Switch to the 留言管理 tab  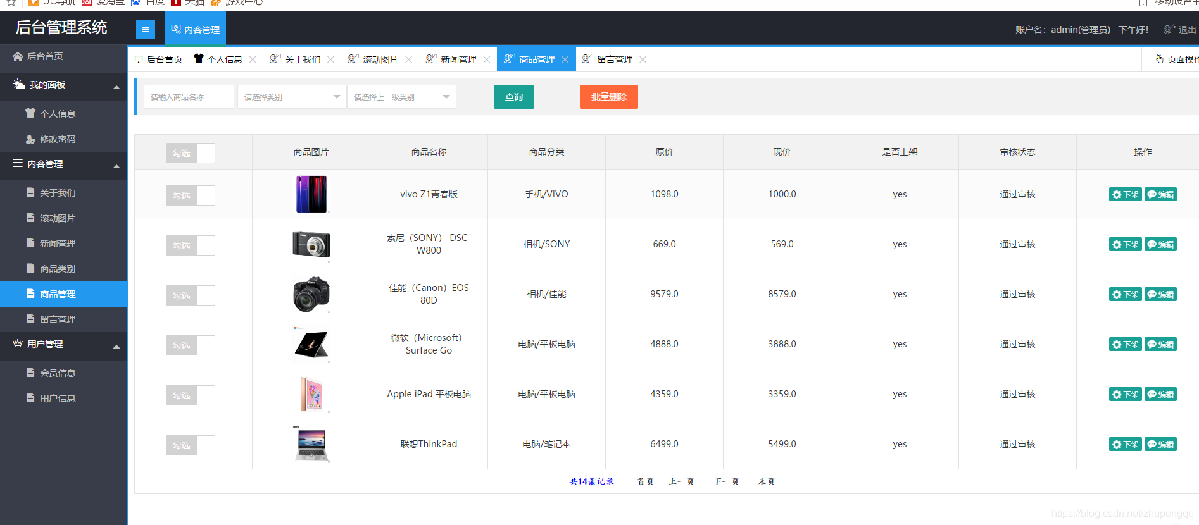click(614, 59)
